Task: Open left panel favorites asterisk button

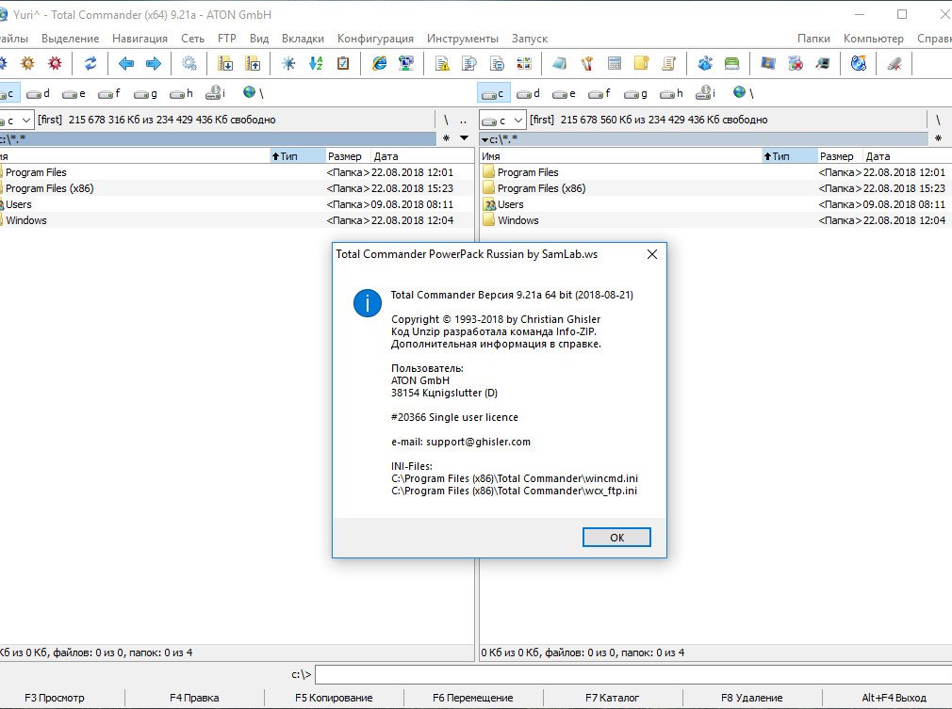Action: [446, 138]
